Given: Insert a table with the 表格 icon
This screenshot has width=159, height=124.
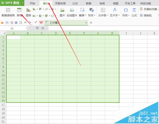Looking at the screenshot, I should click(x=19, y=10).
